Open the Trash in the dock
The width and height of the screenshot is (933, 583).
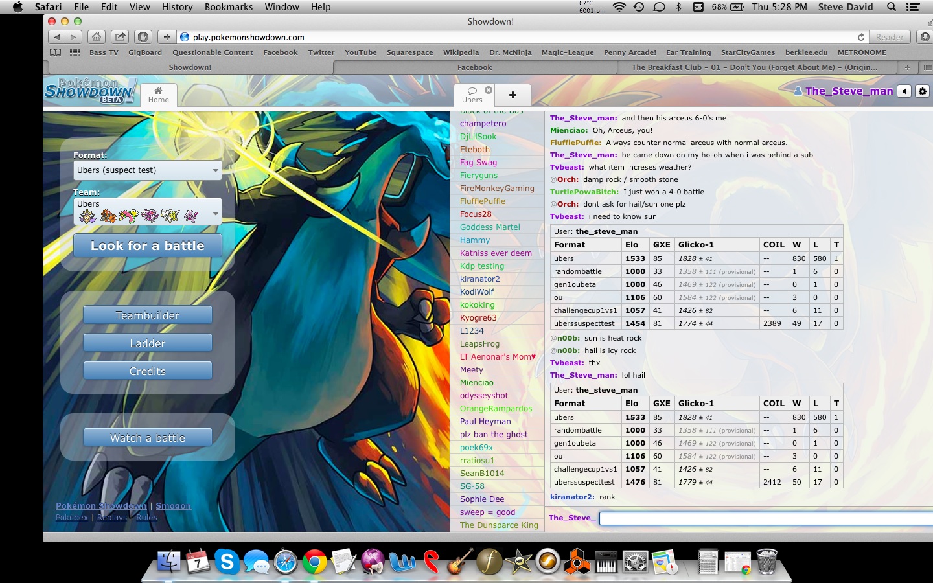(766, 561)
